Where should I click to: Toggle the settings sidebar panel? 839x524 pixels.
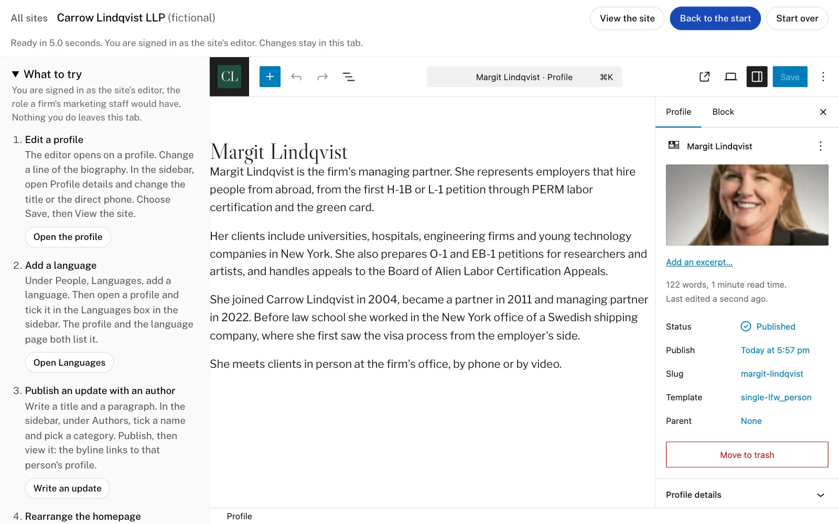click(x=757, y=77)
